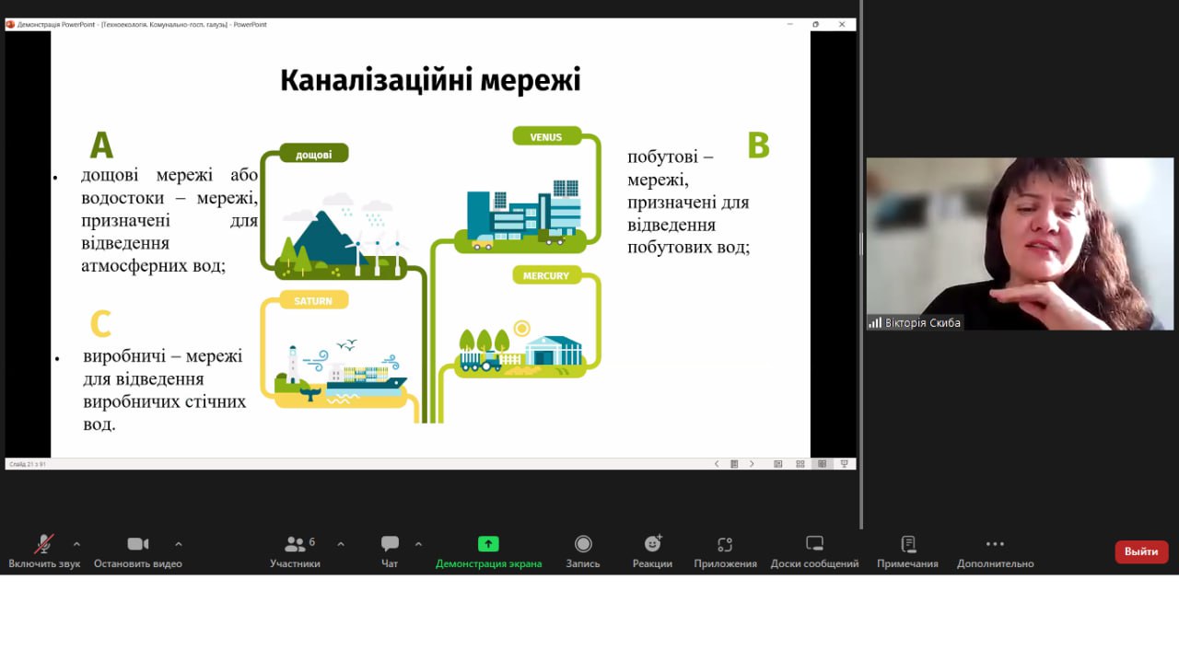Open the Приложения apps panel
This screenshot has height=662, width=1179.
[725, 552]
